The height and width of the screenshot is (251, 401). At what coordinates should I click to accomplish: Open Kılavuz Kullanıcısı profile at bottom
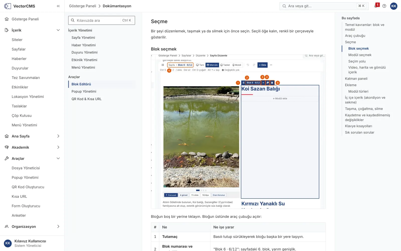pos(32,243)
